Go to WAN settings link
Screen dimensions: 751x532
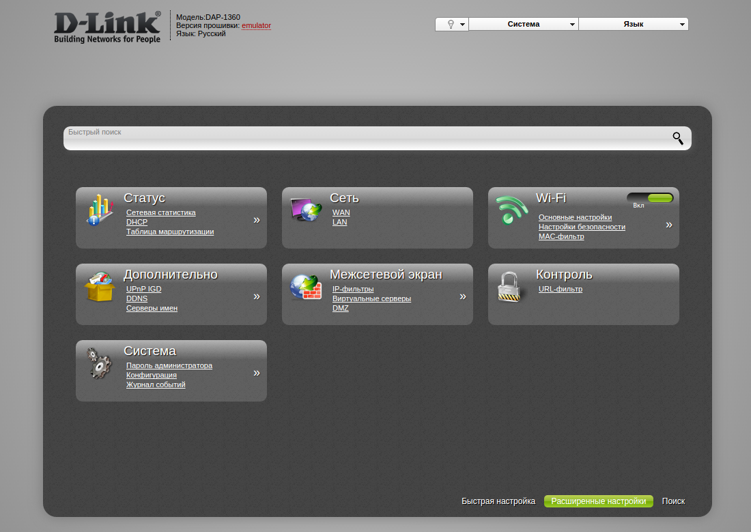point(341,212)
